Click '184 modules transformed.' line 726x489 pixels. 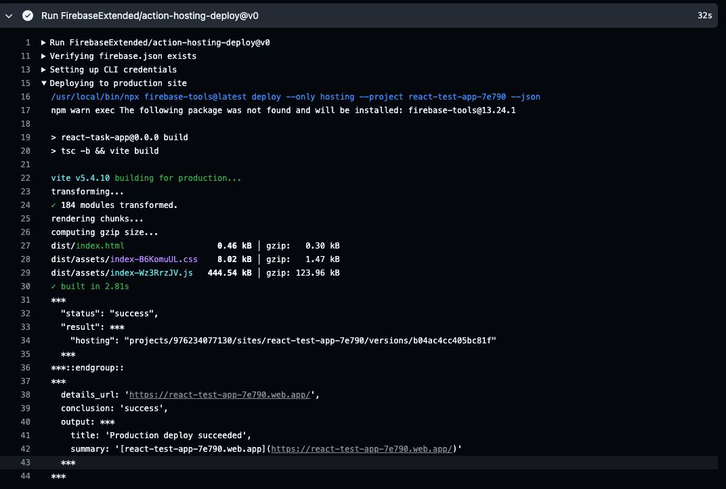(114, 205)
